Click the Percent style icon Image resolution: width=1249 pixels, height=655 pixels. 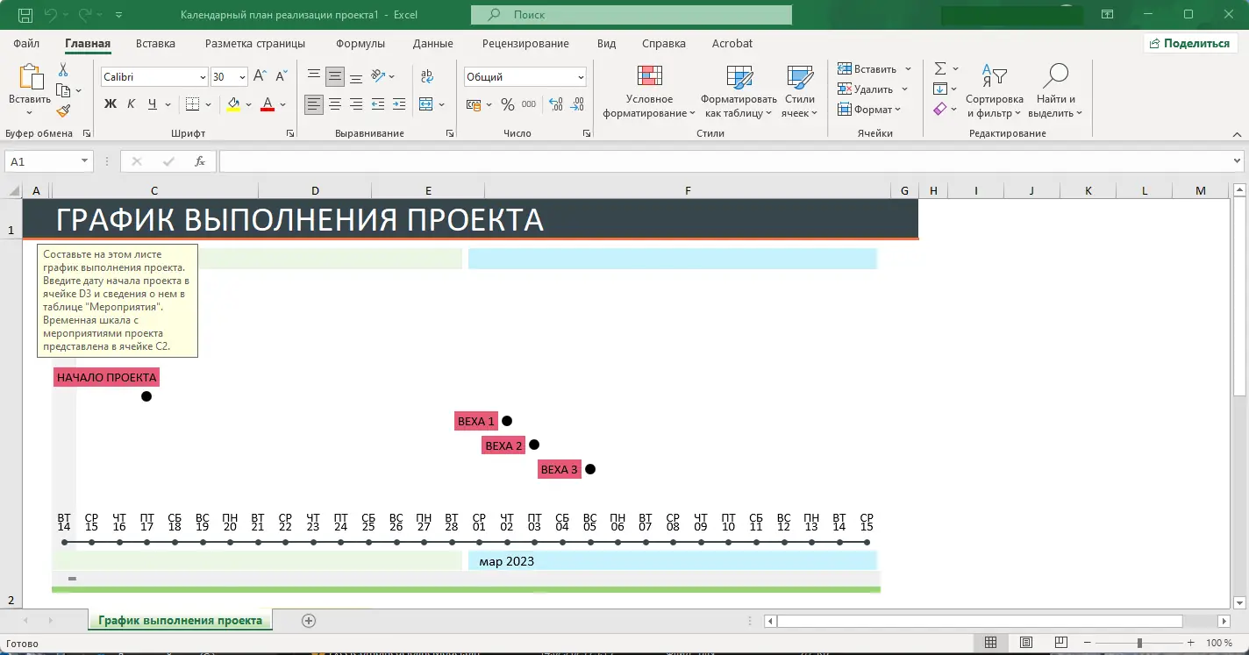click(x=506, y=103)
